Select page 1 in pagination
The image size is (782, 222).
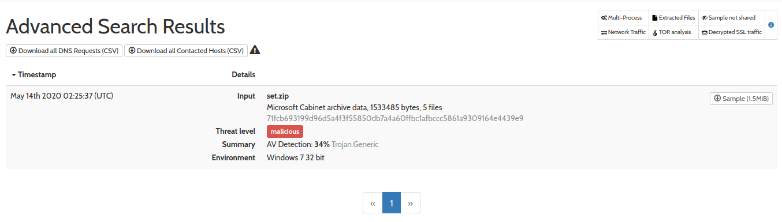pos(392,203)
